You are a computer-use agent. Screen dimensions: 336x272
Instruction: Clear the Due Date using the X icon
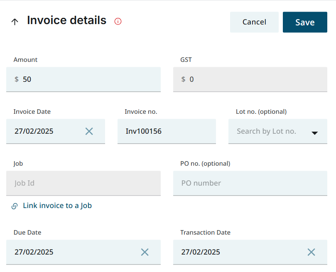[x=145, y=252]
